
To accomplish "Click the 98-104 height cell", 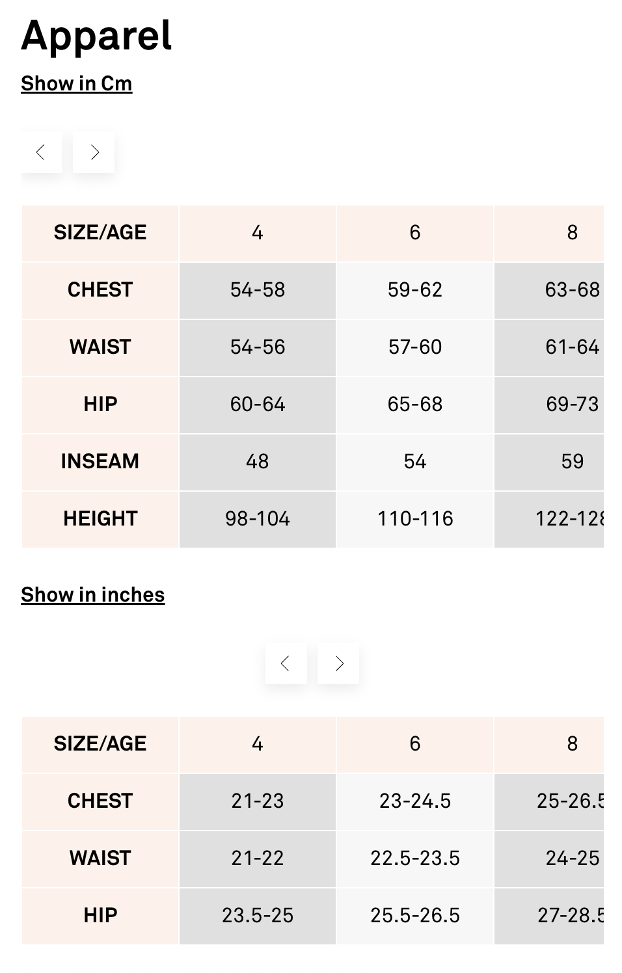I will pyautogui.click(x=258, y=519).
